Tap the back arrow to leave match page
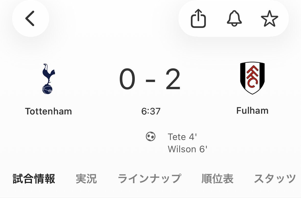The width and height of the screenshot is (301, 198). (30, 19)
